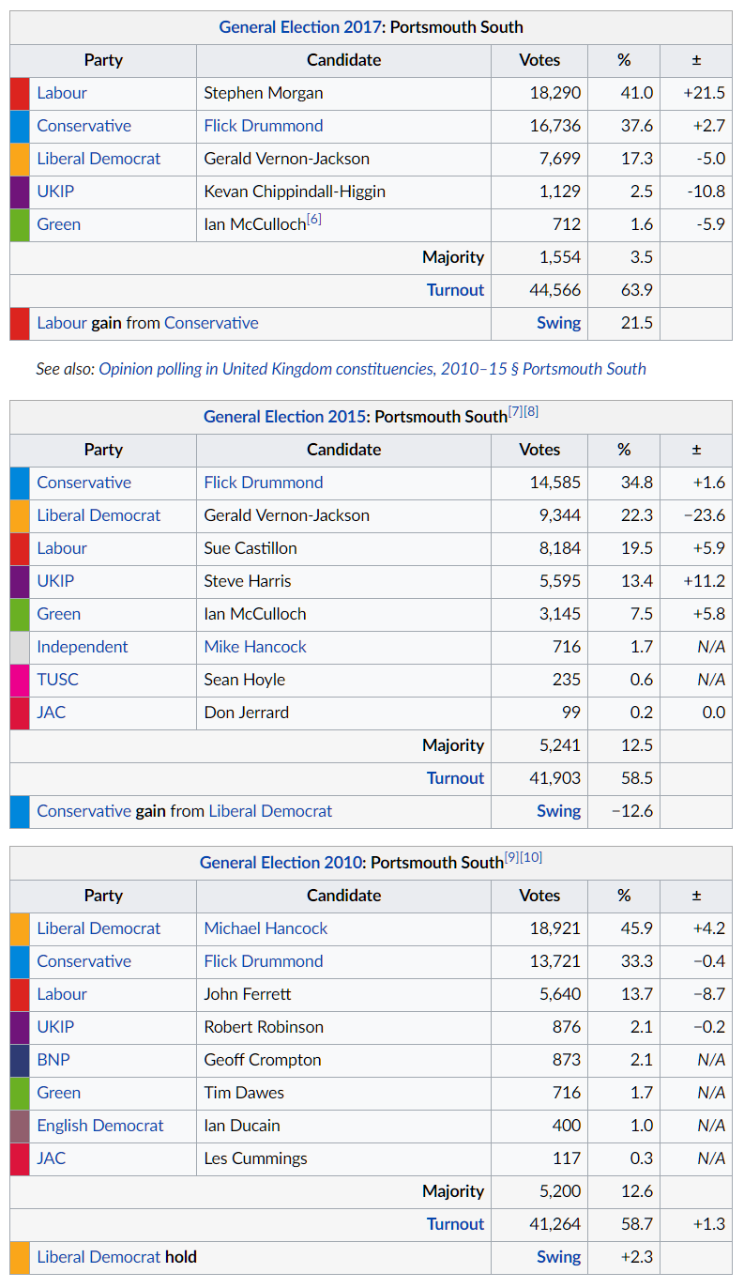Click Flick Drummond in the 2017 table
This screenshot has width=744, height=1288.
click(x=263, y=126)
